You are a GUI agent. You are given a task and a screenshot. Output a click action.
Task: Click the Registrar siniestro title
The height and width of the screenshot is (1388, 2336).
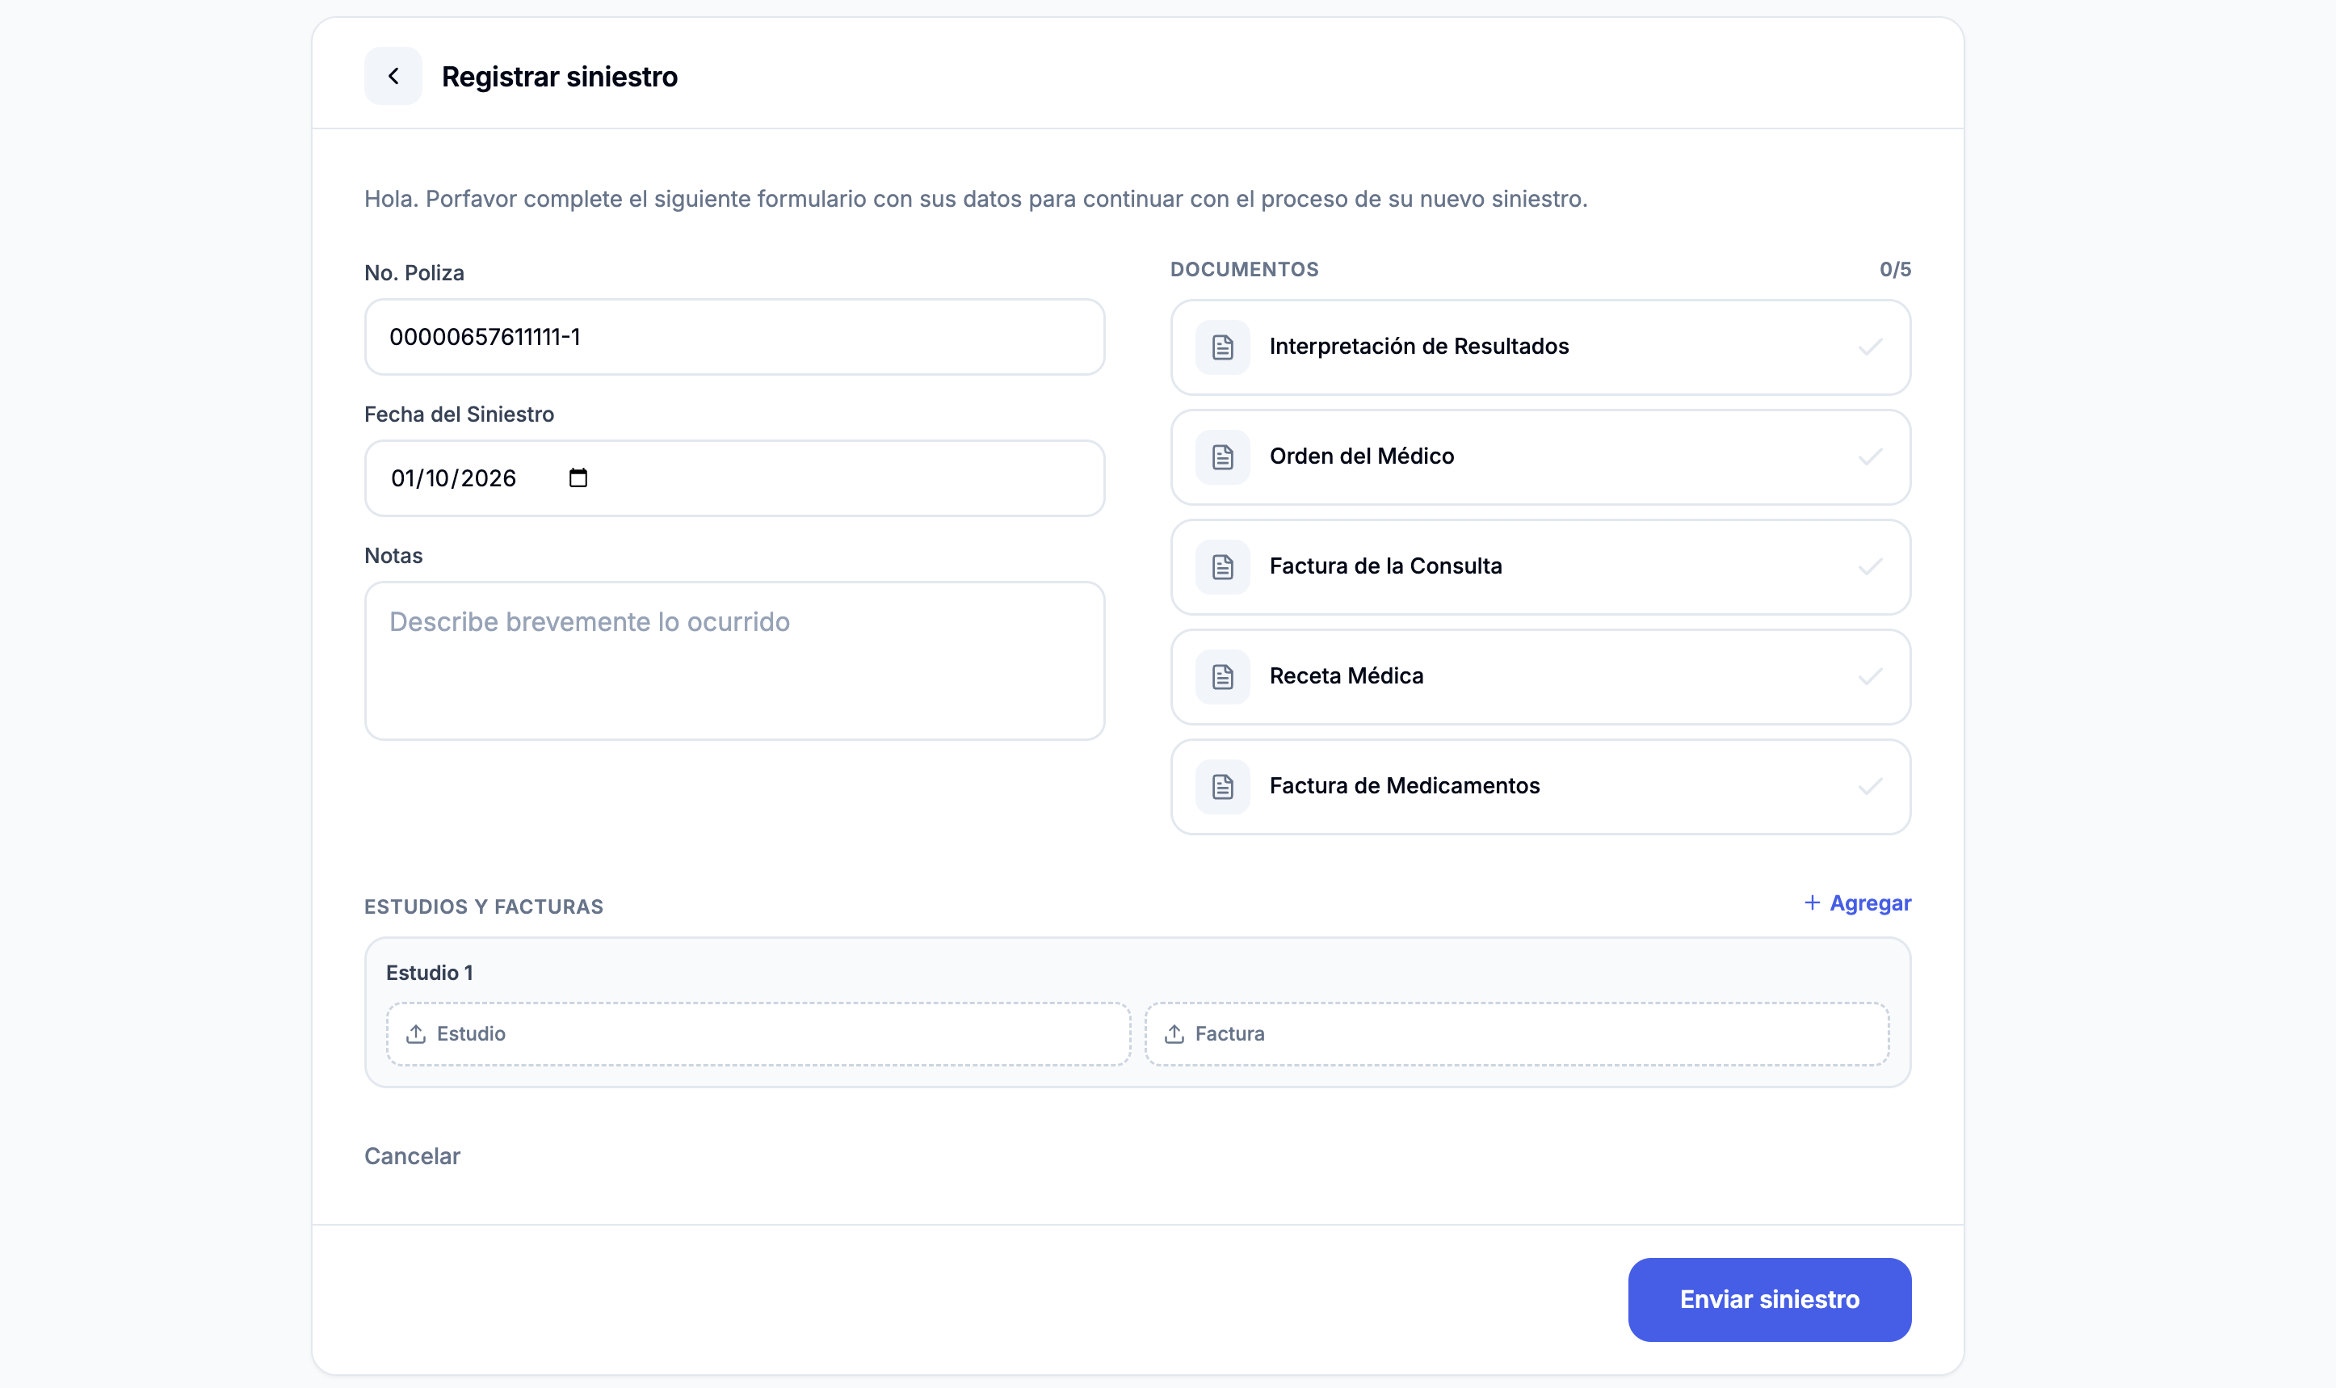tap(559, 77)
